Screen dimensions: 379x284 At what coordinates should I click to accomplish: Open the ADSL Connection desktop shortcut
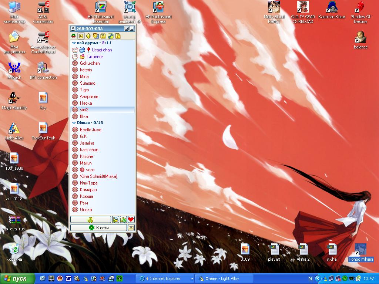tap(43, 12)
